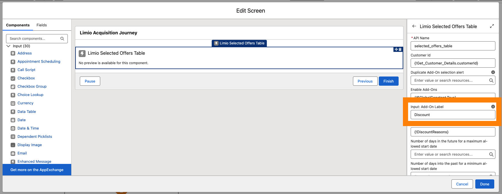Show info for Duplicate Add-On selection alert
Viewport: 502px width, 194px height.
point(493,72)
